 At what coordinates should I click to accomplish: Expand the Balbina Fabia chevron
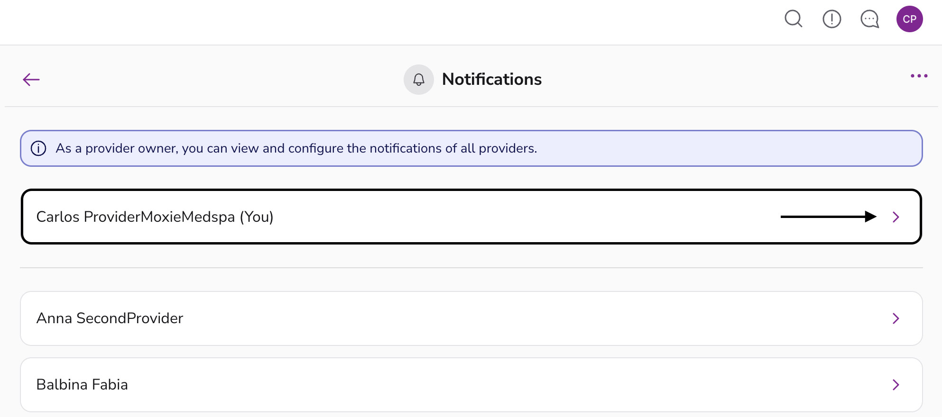pos(896,385)
